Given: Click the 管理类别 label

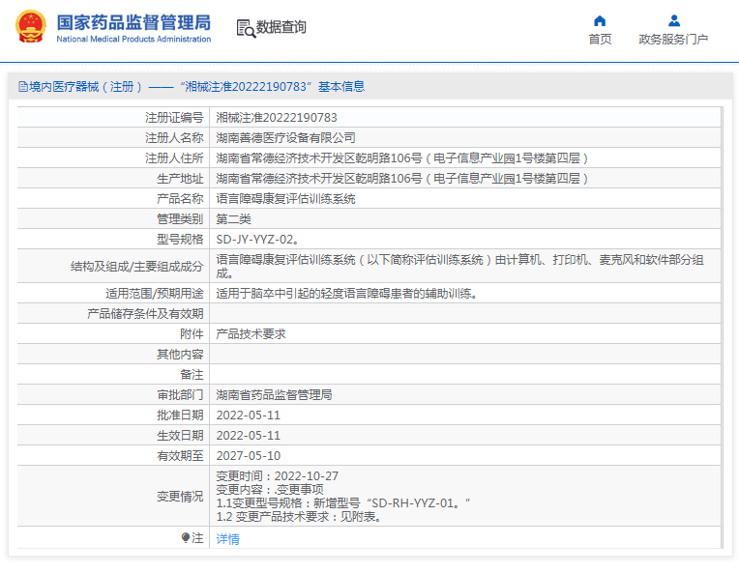Looking at the screenshot, I should tap(180, 218).
